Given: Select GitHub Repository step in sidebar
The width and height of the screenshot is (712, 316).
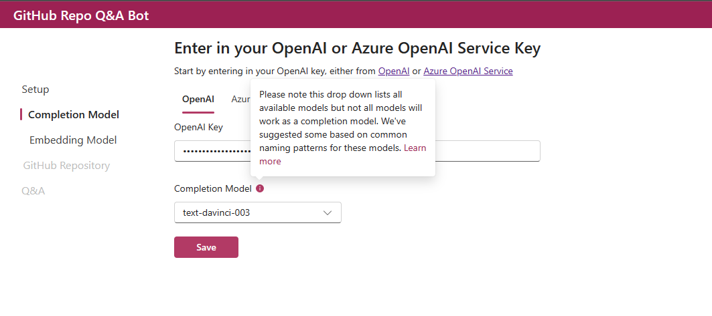Looking at the screenshot, I should pyautogui.click(x=66, y=165).
